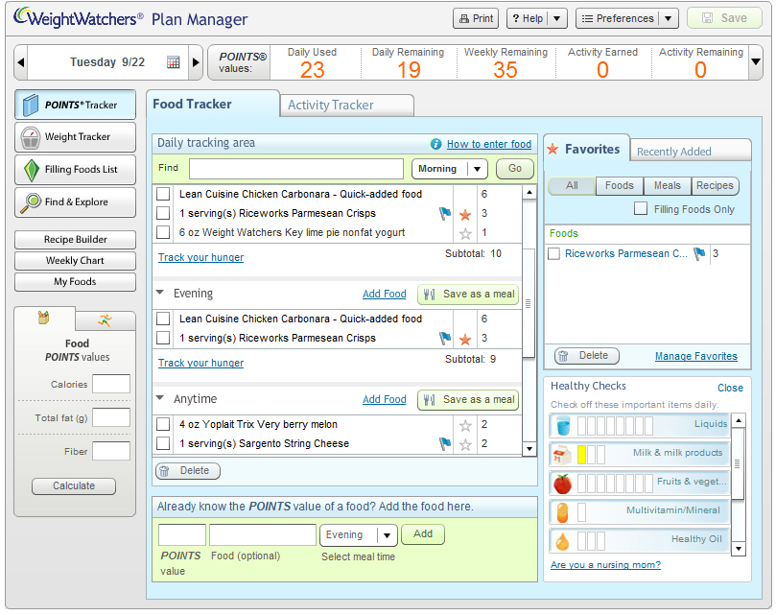Check Yoplait Trix Very berry melon
This screenshot has width=776, height=615.
pyautogui.click(x=163, y=424)
